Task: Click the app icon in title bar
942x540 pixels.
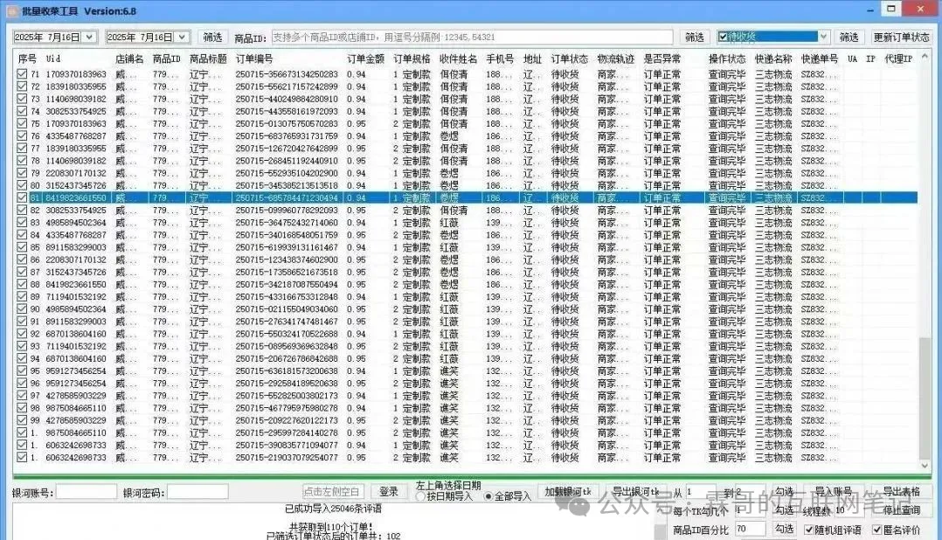Action: click(x=11, y=10)
